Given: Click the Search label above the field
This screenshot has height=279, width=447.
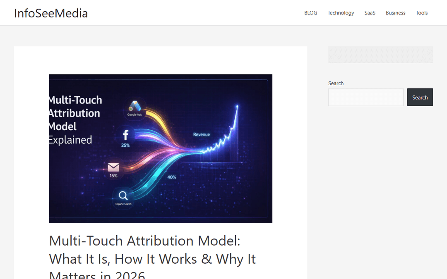Looking at the screenshot, I should coord(336,83).
